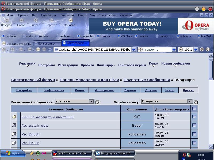
Task: Click the Пуск start button
Action: 13,153
